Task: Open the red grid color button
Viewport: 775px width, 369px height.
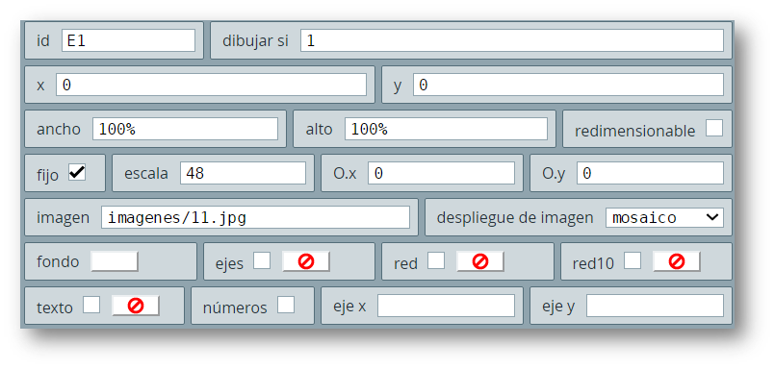Action: coord(480,261)
